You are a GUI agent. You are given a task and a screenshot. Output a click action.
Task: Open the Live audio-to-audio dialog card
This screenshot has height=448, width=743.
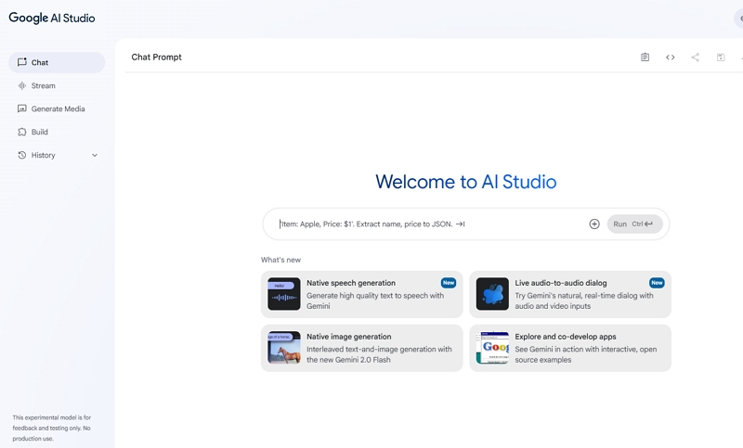570,294
